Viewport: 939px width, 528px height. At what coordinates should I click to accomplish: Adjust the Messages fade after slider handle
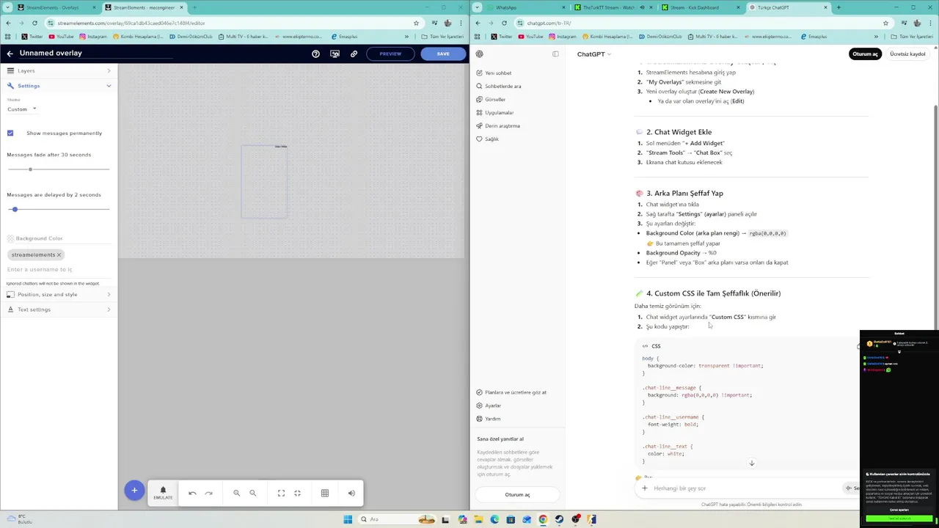30,169
